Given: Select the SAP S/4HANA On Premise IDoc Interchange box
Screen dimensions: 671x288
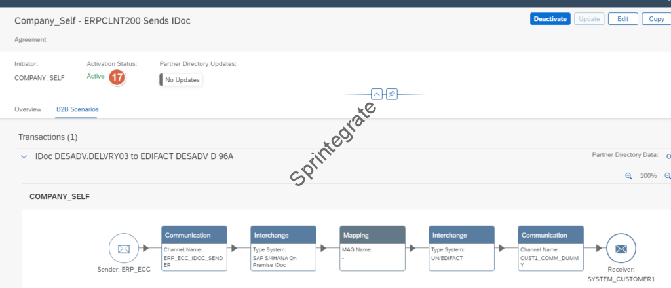Looking at the screenshot, I should coord(283,249).
